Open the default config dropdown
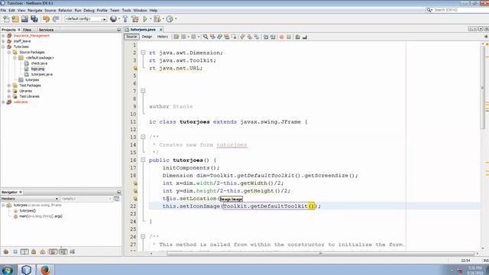The width and height of the screenshot is (489, 275). (x=86, y=19)
